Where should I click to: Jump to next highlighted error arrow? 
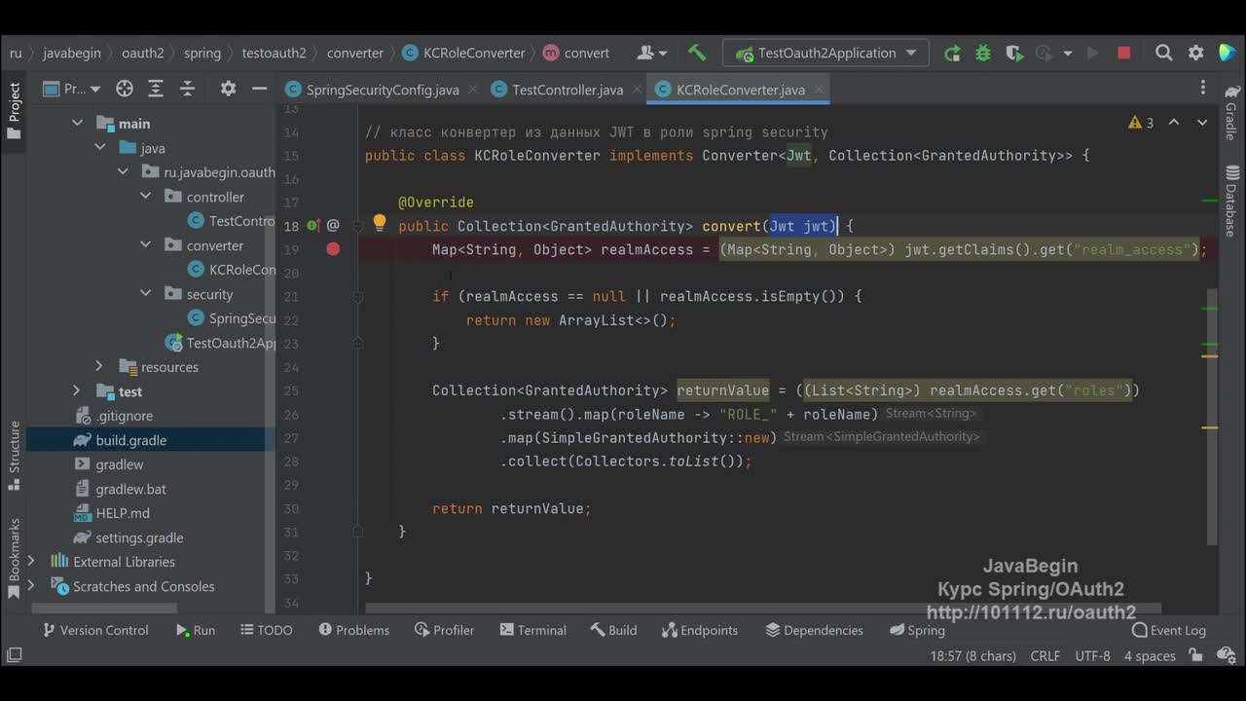coord(1202,123)
